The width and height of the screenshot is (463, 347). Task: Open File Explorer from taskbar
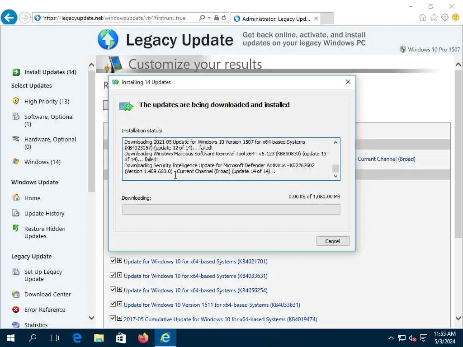[99, 338]
